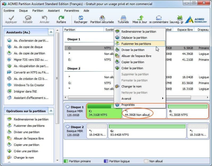Select the 18.31GB unallocated block on Disque 2

tap(198, 131)
